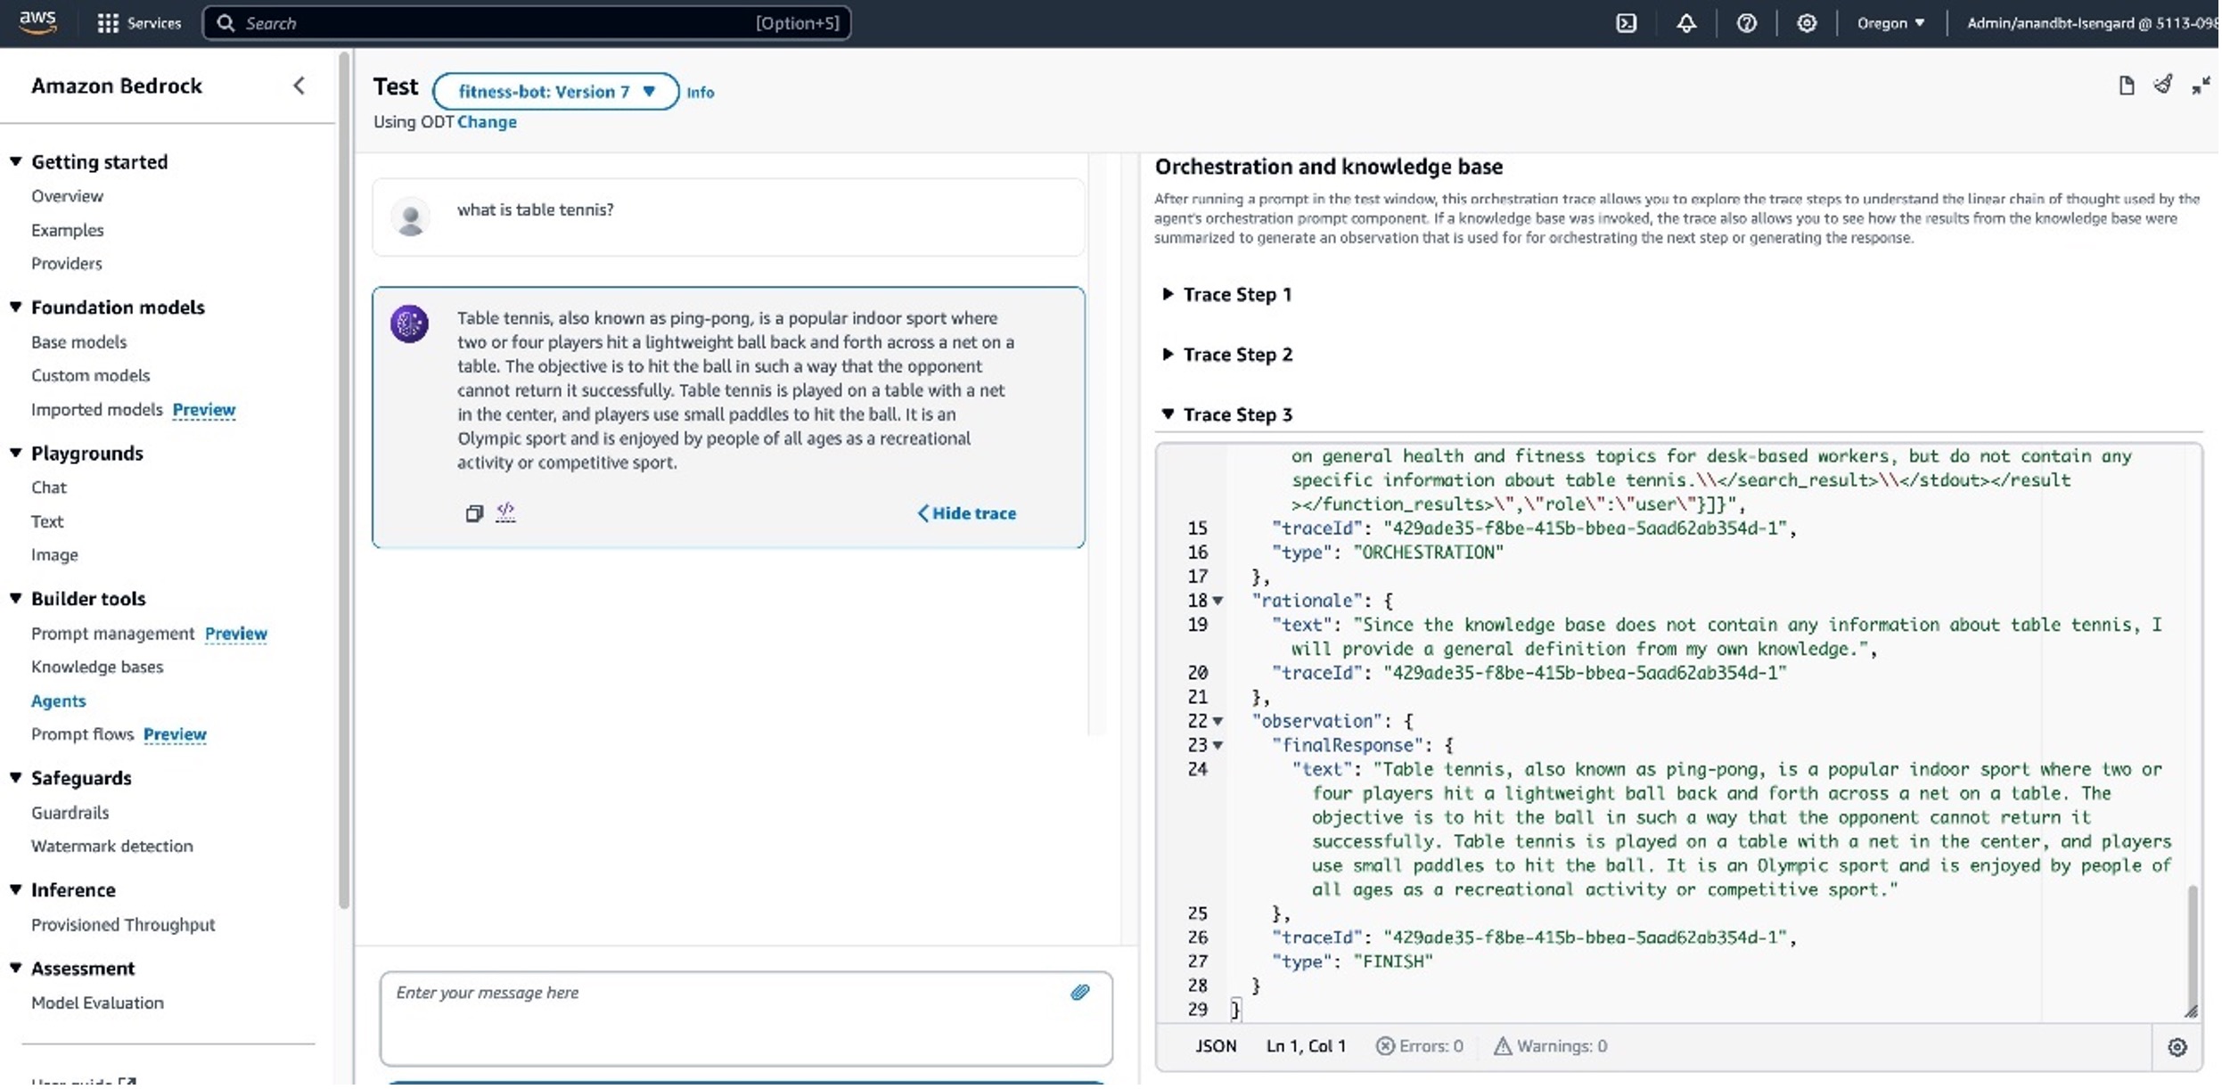Click the Info link next to version

click(x=701, y=93)
